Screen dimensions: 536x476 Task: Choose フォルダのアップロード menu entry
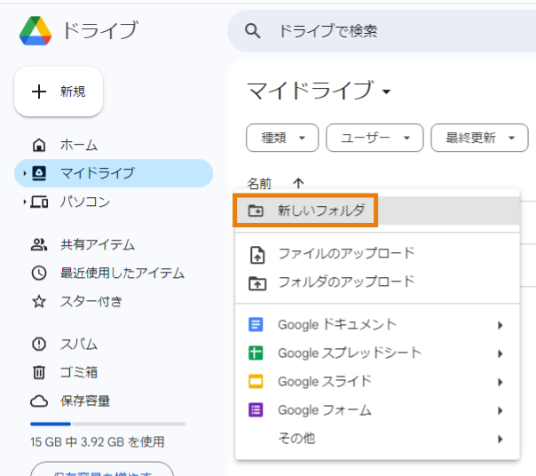point(377,282)
